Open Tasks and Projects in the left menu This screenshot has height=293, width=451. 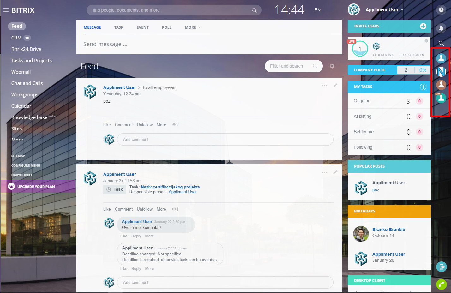coord(32,60)
